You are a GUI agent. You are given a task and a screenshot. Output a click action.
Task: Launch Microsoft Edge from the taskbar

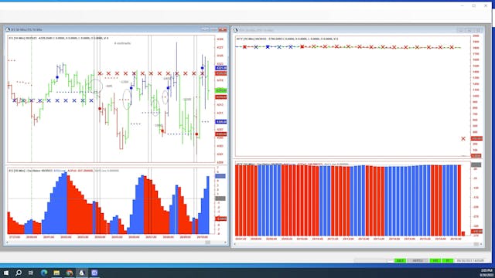coord(44,273)
